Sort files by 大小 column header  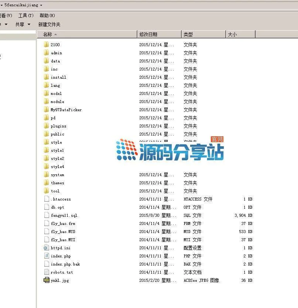point(232,34)
